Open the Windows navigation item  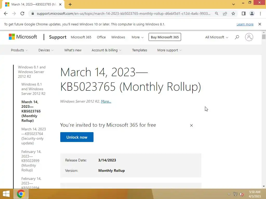[118, 37]
